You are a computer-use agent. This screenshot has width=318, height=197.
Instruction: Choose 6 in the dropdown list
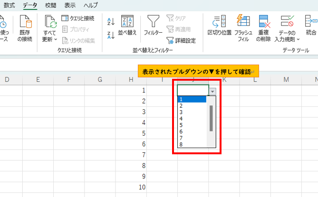[192, 131]
